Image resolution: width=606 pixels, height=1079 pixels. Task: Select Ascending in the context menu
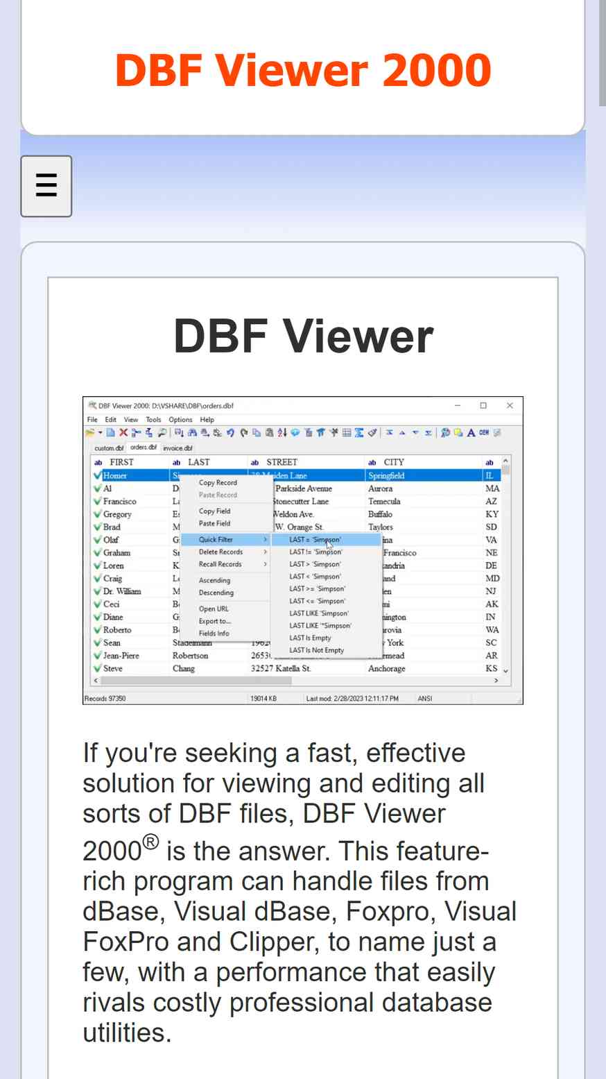coord(214,581)
